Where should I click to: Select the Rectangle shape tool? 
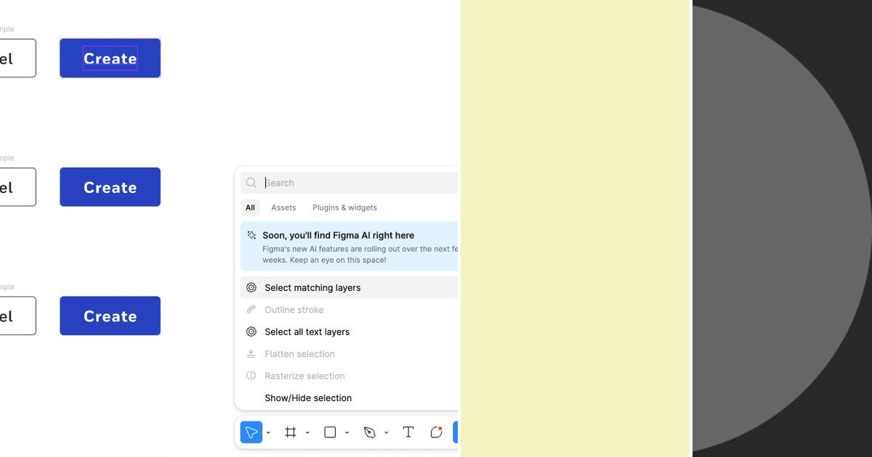click(328, 432)
